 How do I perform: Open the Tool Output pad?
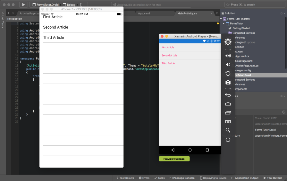coord(273,178)
